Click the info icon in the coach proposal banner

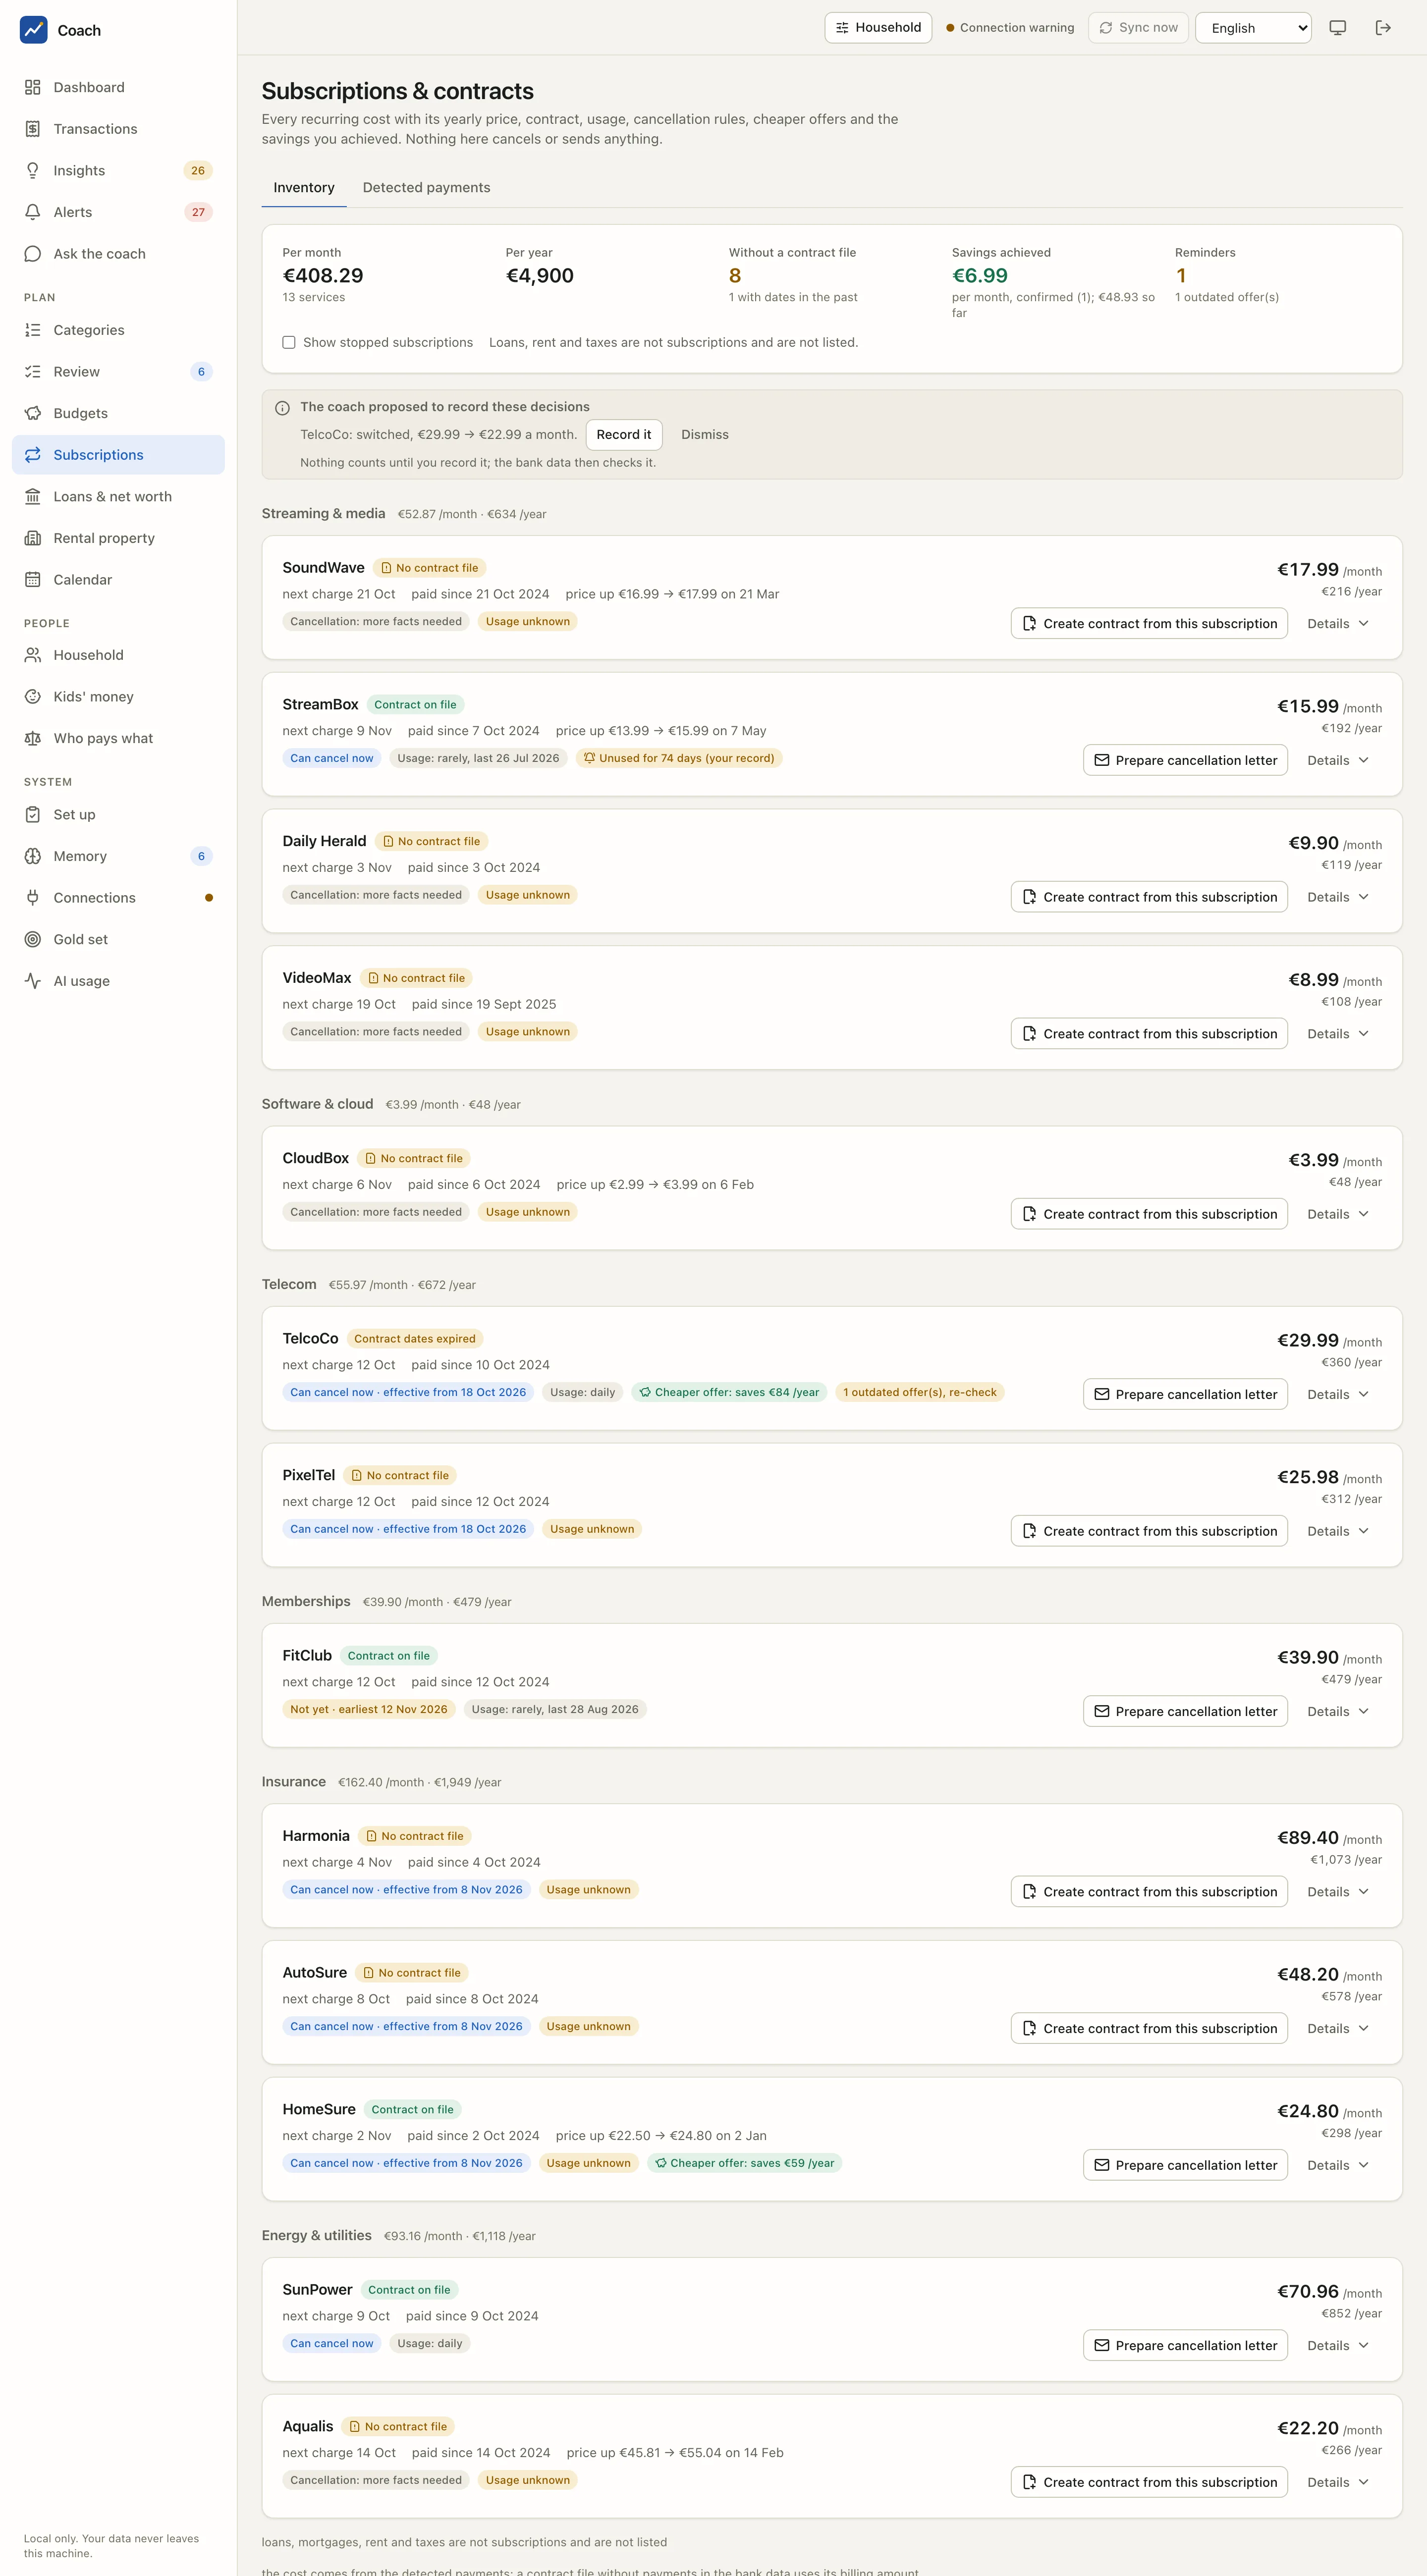[x=282, y=408]
